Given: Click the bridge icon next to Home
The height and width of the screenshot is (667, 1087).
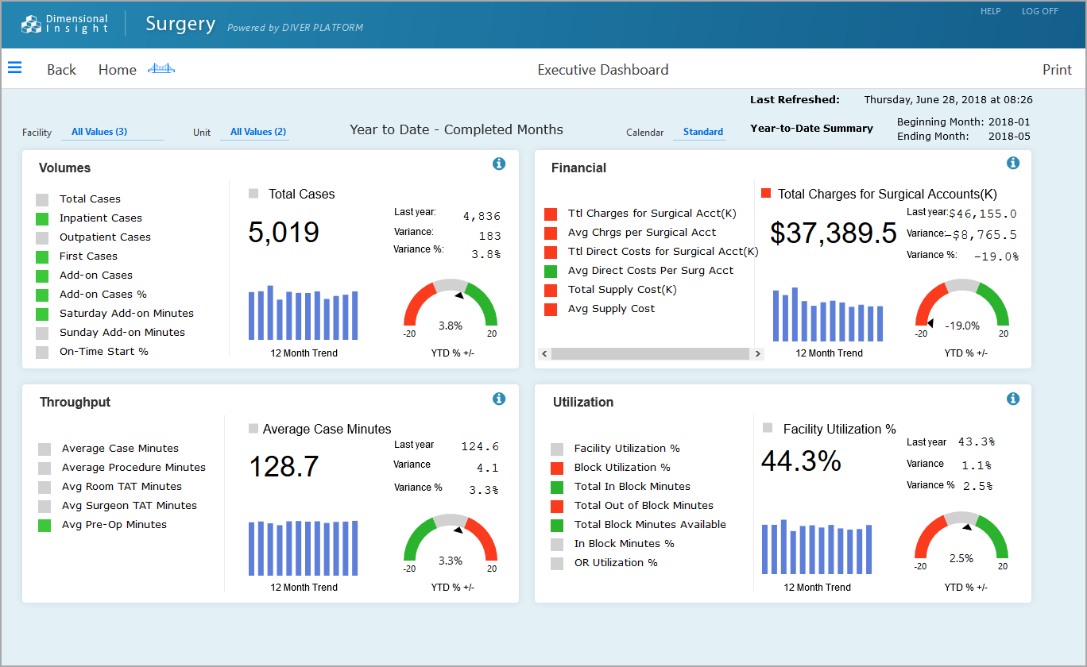Looking at the screenshot, I should (161, 69).
